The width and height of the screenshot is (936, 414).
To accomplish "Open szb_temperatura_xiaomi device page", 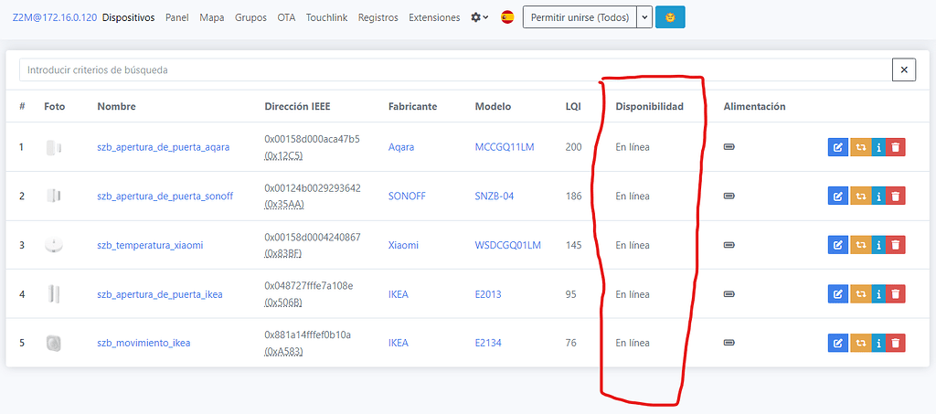I will [150, 245].
